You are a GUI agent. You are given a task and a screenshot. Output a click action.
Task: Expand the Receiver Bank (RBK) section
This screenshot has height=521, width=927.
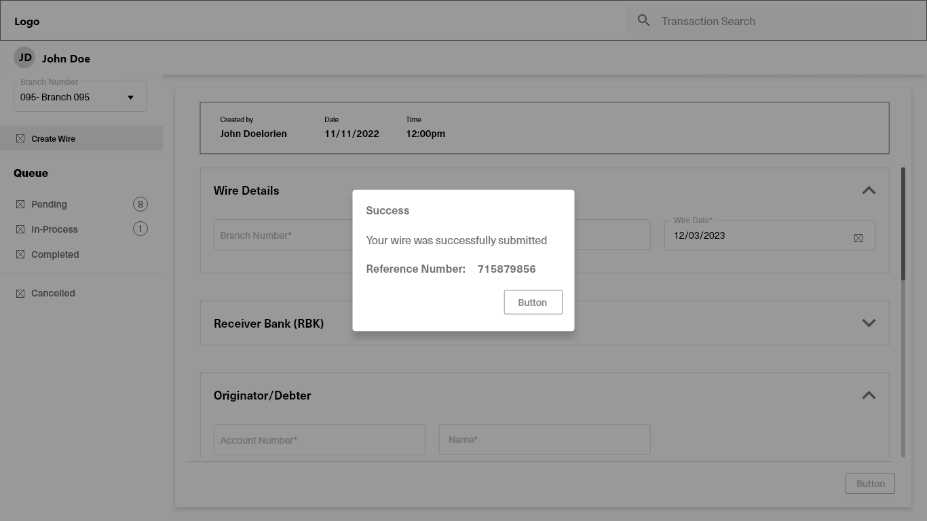(x=868, y=323)
